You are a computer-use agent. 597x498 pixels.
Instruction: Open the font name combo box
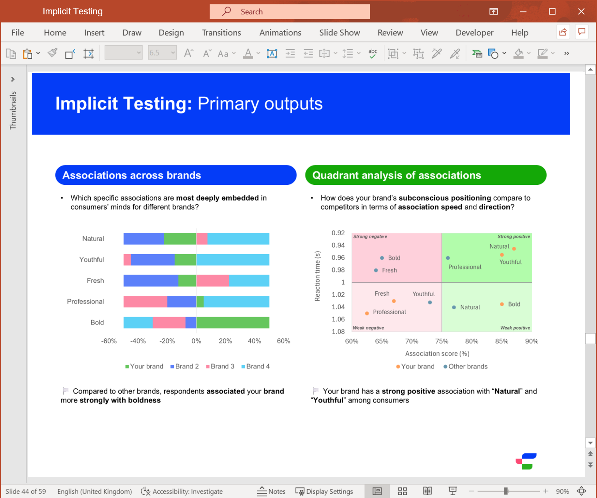pos(123,53)
